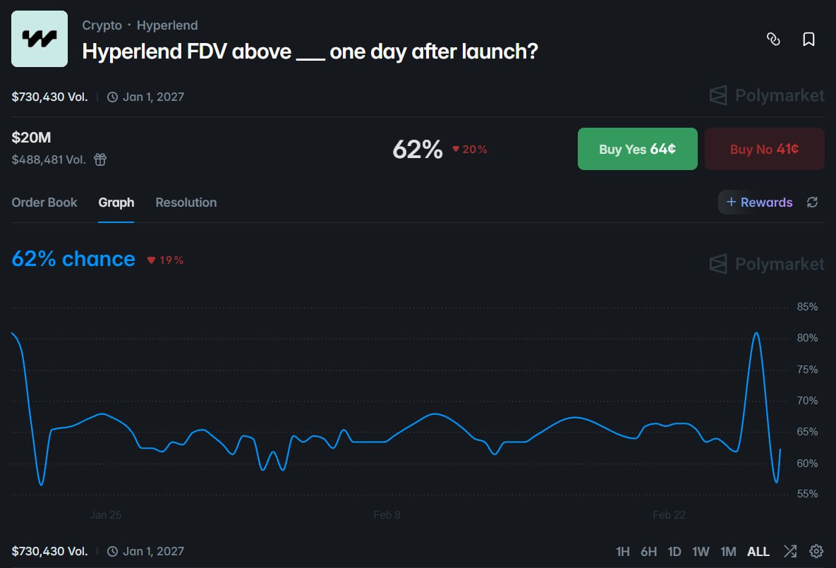Open the chart settings gear
This screenshot has height=568, width=836.
[x=815, y=551]
